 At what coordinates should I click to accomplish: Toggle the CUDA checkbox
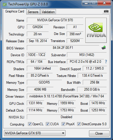click(47, 124)
